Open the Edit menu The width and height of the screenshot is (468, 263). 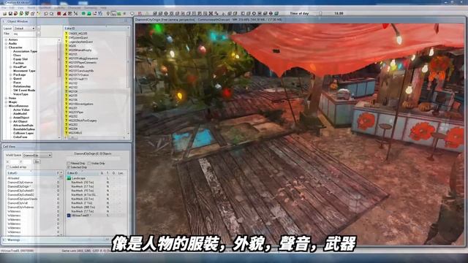point(12,7)
